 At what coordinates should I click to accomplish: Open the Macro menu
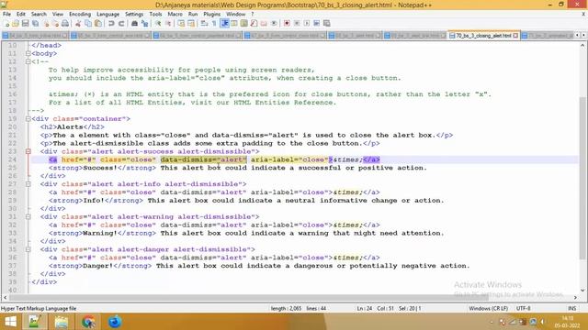175,15
